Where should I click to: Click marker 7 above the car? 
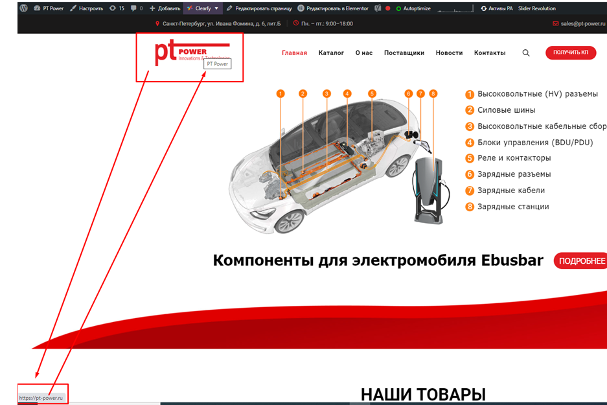click(420, 94)
